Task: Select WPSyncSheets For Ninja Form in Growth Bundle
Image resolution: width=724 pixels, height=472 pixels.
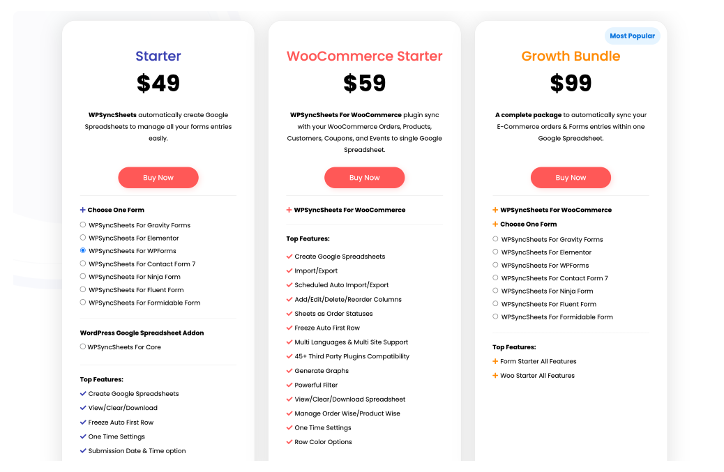Action: point(495,291)
